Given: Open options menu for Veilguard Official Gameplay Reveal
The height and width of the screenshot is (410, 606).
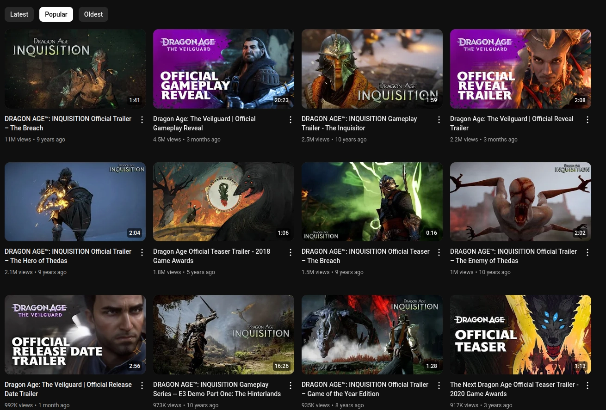Looking at the screenshot, I should pos(291,120).
